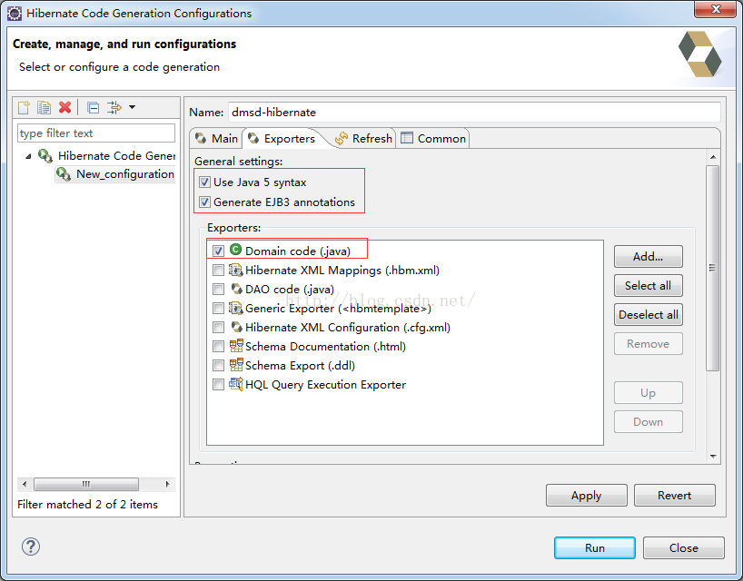Click the Schema Documentation exporter icon
Viewport: 743px width, 581px height.
(236, 346)
